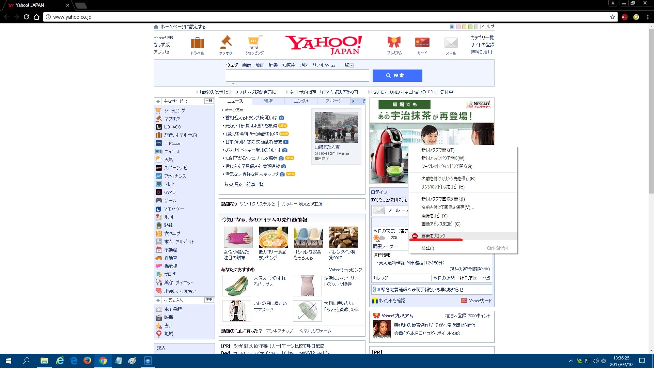Open the ヘルプ link
The height and width of the screenshot is (368, 654).
[488, 27]
